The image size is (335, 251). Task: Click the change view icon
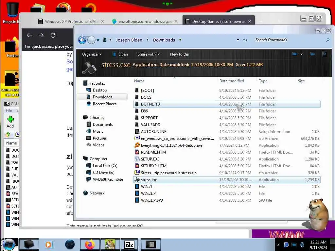point(294,54)
